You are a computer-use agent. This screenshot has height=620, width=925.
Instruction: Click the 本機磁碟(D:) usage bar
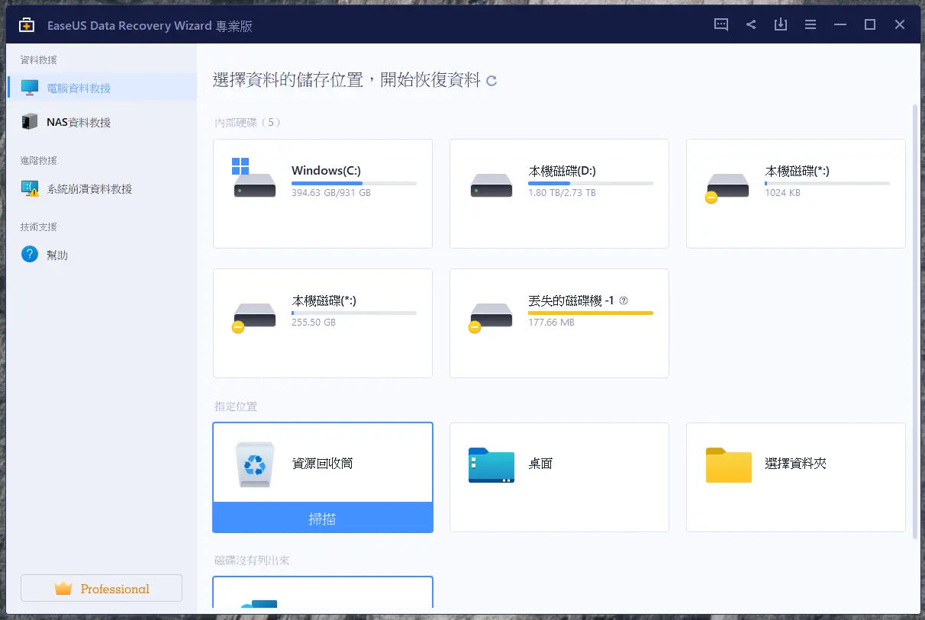pyautogui.click(x=591, y=184)
